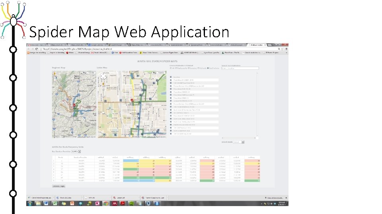This screenshot has height=214, width=382.
Task: Open Excel from the taskbar
Action: [x=55, y=203]
